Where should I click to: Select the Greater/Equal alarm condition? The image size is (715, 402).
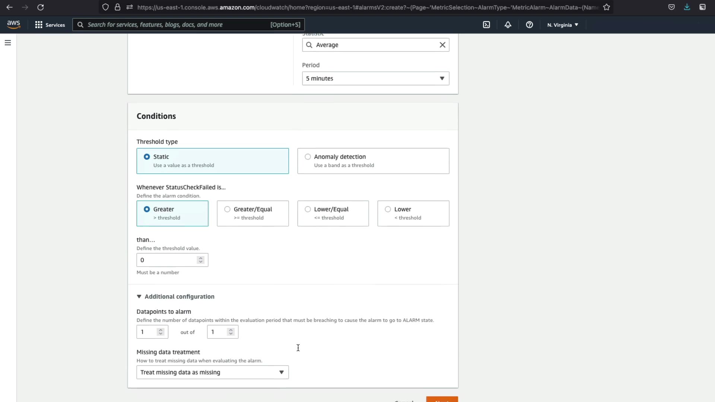228,209
